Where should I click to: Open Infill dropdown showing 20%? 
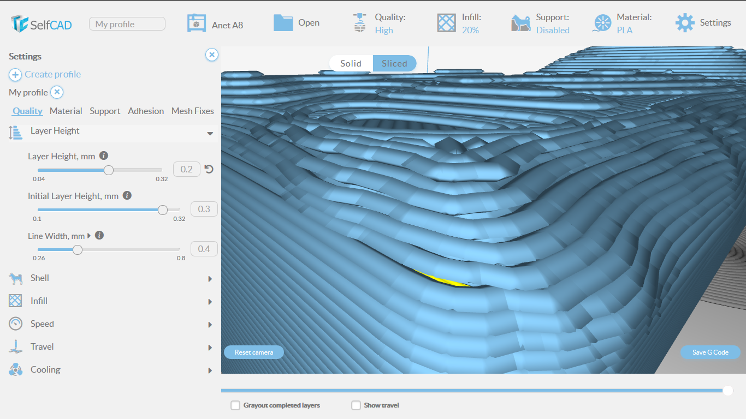[x=470, y=30]
